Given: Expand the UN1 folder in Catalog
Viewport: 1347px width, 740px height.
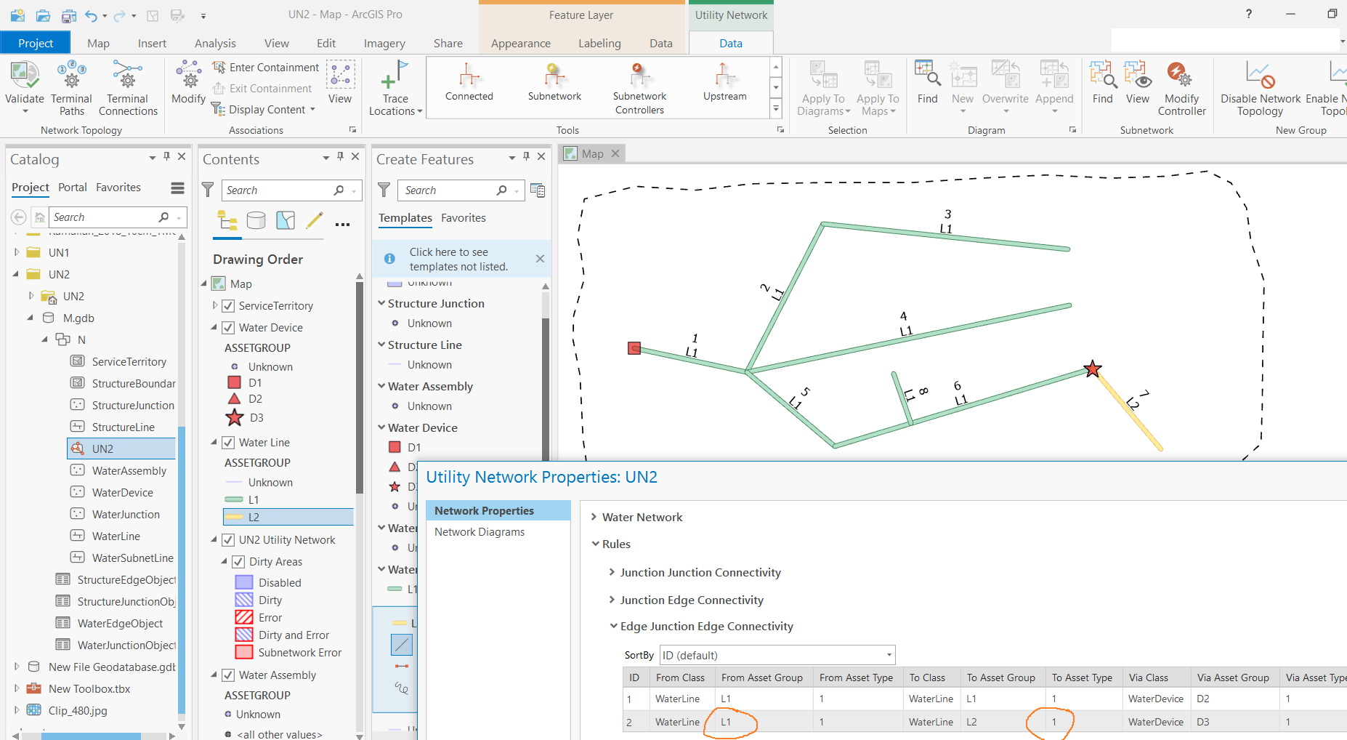Looking at the screenshot, I should [x=17, y=252].
